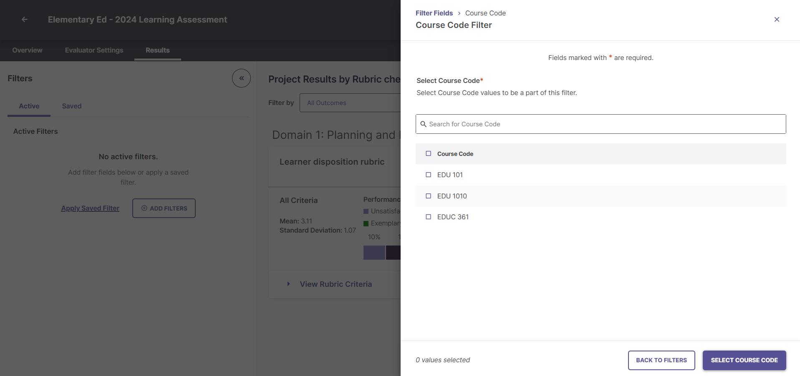Toggle the Course Code select-all checkbox

428,153
